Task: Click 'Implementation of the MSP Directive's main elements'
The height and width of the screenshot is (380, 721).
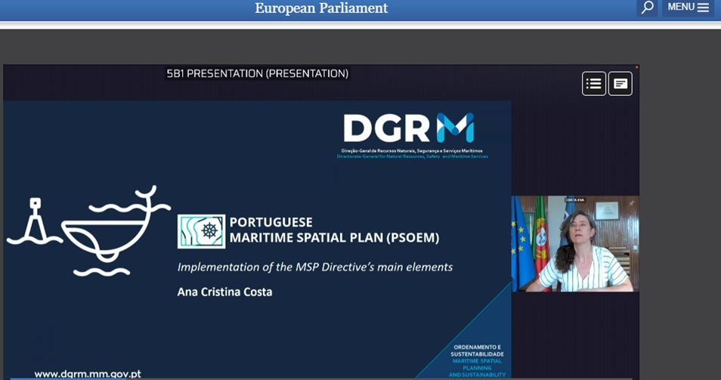Action: click(x=315, y=267)
